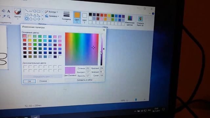Pick black swatch in Основные цвета
The height and width of the screenshot is (118, 210).
tap(25, 56)
